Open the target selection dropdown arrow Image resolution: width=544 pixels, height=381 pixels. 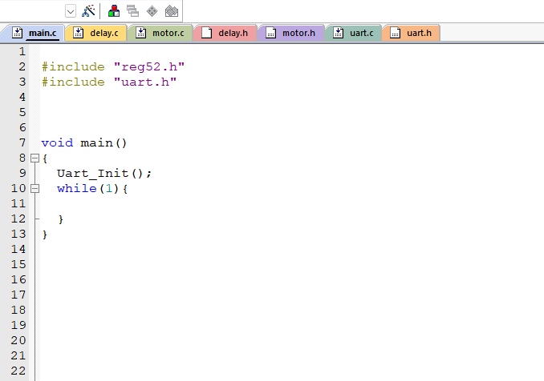(71, 11)
